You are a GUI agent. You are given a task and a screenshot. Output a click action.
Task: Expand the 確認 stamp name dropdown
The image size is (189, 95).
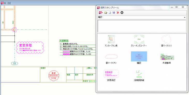point(185,17)
